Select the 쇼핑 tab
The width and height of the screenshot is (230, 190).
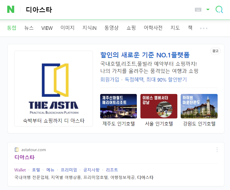[131, 28]
